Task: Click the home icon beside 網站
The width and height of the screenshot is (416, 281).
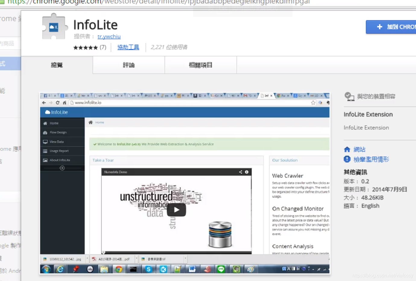Action: (x=347, y=149)
